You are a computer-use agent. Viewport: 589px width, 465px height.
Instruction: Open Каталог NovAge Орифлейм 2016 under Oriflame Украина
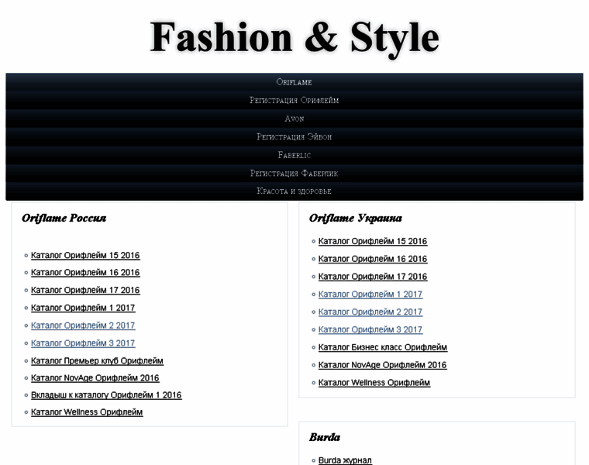point(382,365)
